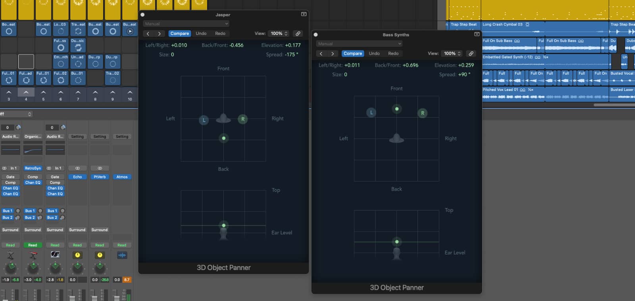Trigger the Ful...ad loop cell

26,78
